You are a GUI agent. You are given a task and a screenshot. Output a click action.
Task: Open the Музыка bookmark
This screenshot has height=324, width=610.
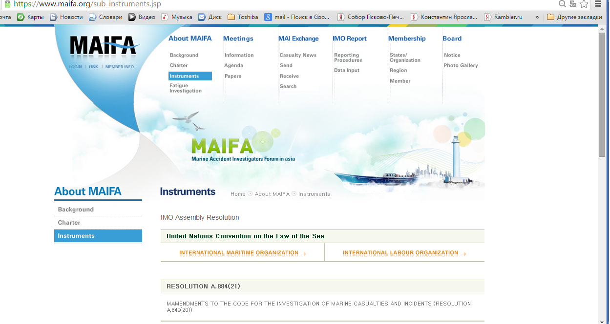[x=177, y=17]
